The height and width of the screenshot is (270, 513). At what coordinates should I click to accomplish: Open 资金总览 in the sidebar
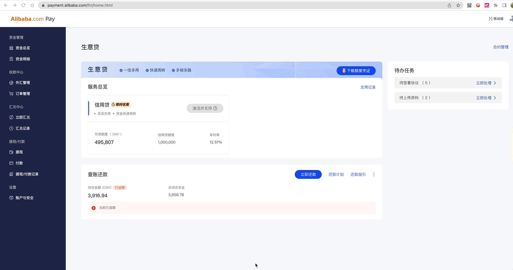pyautogui.click(x=23, y=48)
